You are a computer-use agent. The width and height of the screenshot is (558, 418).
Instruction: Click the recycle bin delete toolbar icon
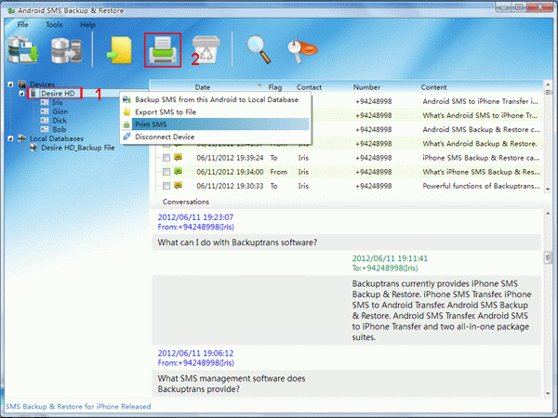tap(206, 50)
